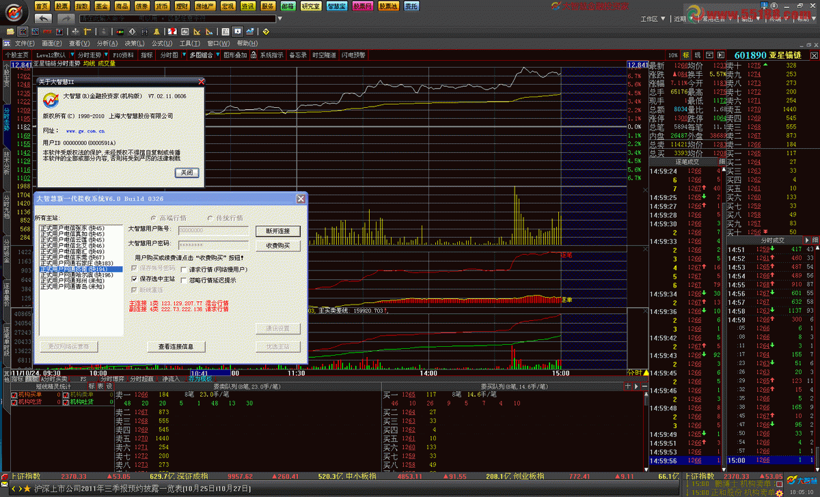The width and height of the screenshot is (820, 497).
Task: Open the 公式(U) menu
Action: point(162,43)
